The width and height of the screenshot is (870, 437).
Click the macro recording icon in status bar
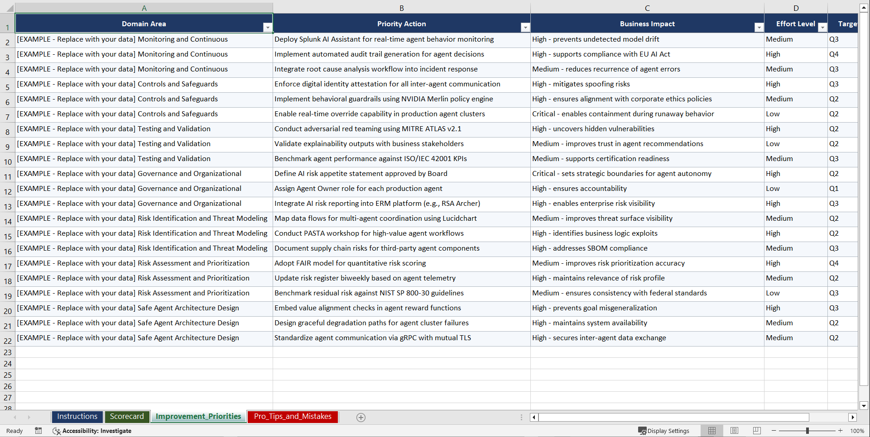[x=38, y=431]
